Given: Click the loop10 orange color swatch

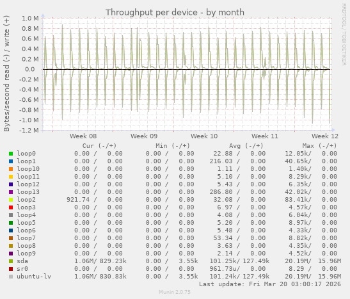Looking at the screenshot, I should [11, 169].
